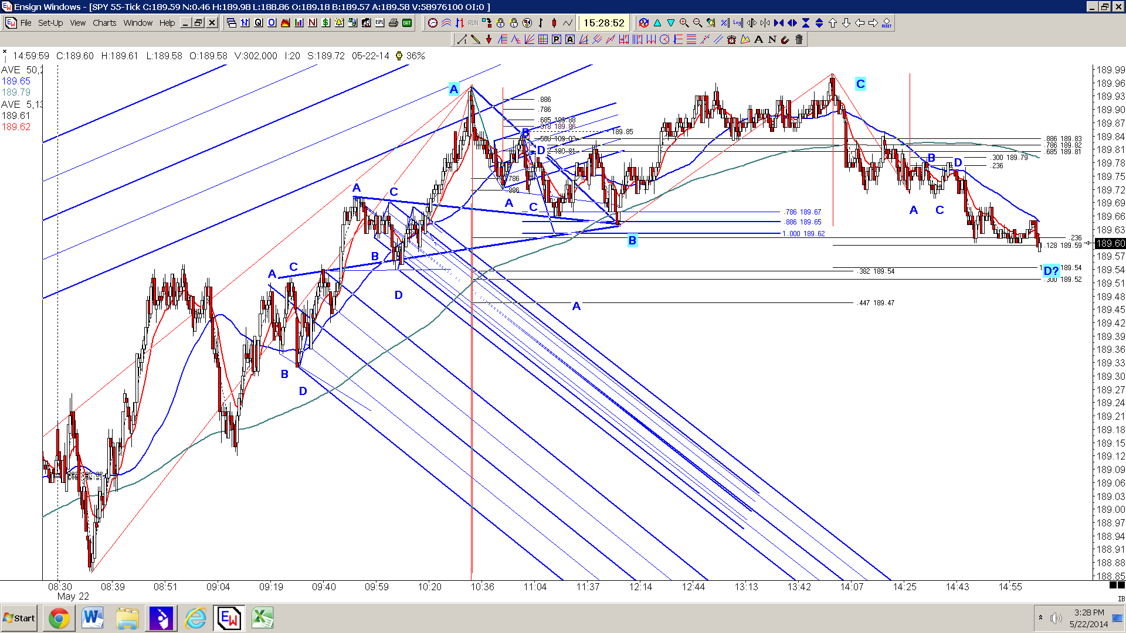Click the zoom out magnifier icon
1126x633 pixels.
[697, 23]
